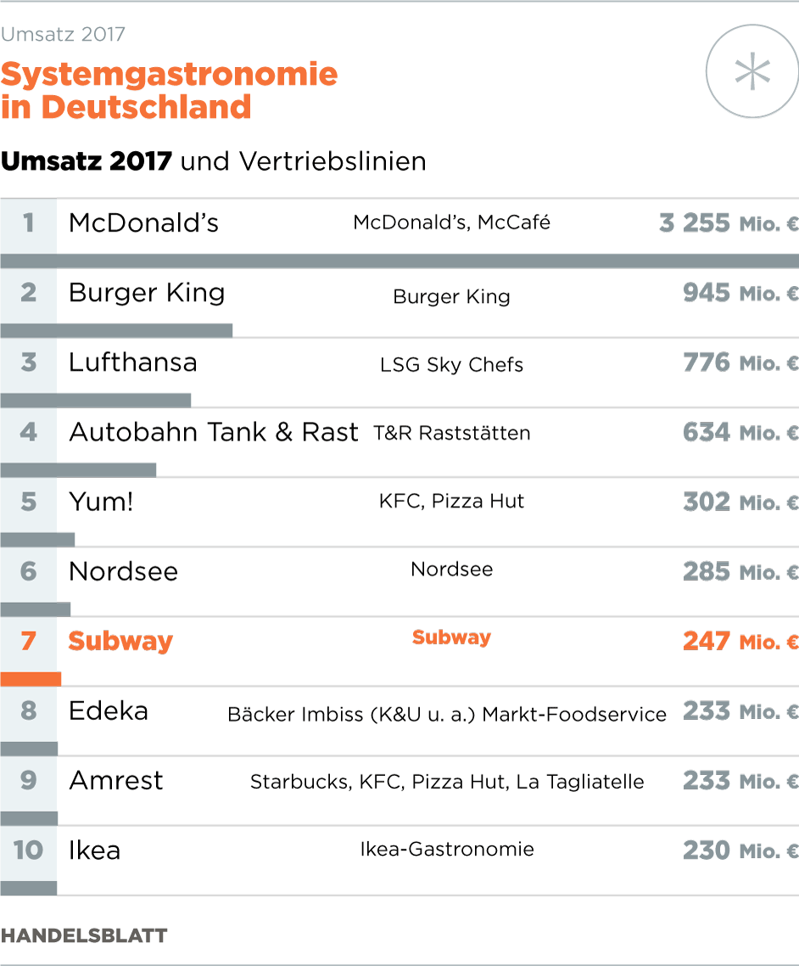
Task: Click the HANDELSBLATT source label
Action: pos(84,936)
